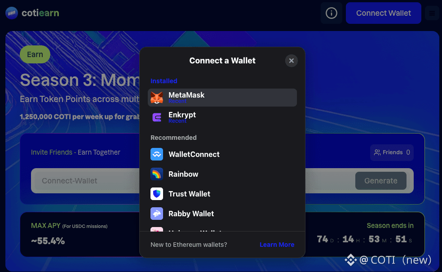
Task: Click the Season ends in label
Action: tap(390, 226)
